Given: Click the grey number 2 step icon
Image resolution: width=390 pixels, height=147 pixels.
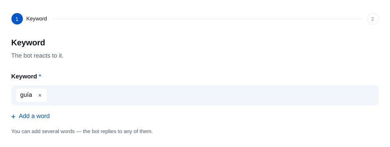Looking at the screenshot, I should coord(373,19).
